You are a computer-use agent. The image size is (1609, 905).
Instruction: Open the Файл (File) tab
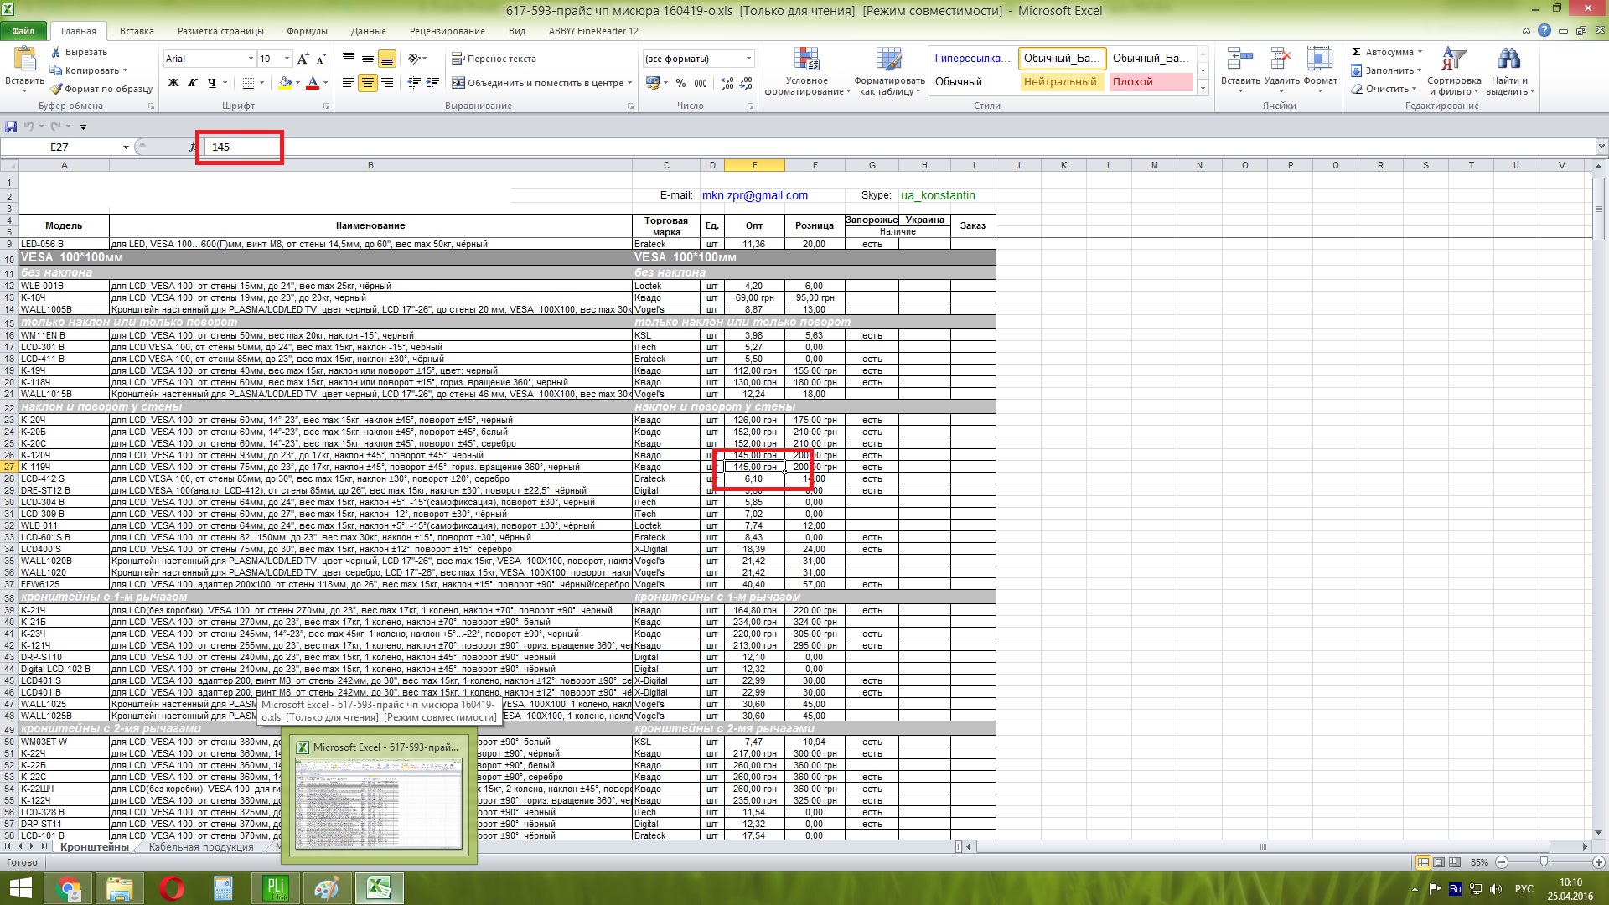coord(23,31)
